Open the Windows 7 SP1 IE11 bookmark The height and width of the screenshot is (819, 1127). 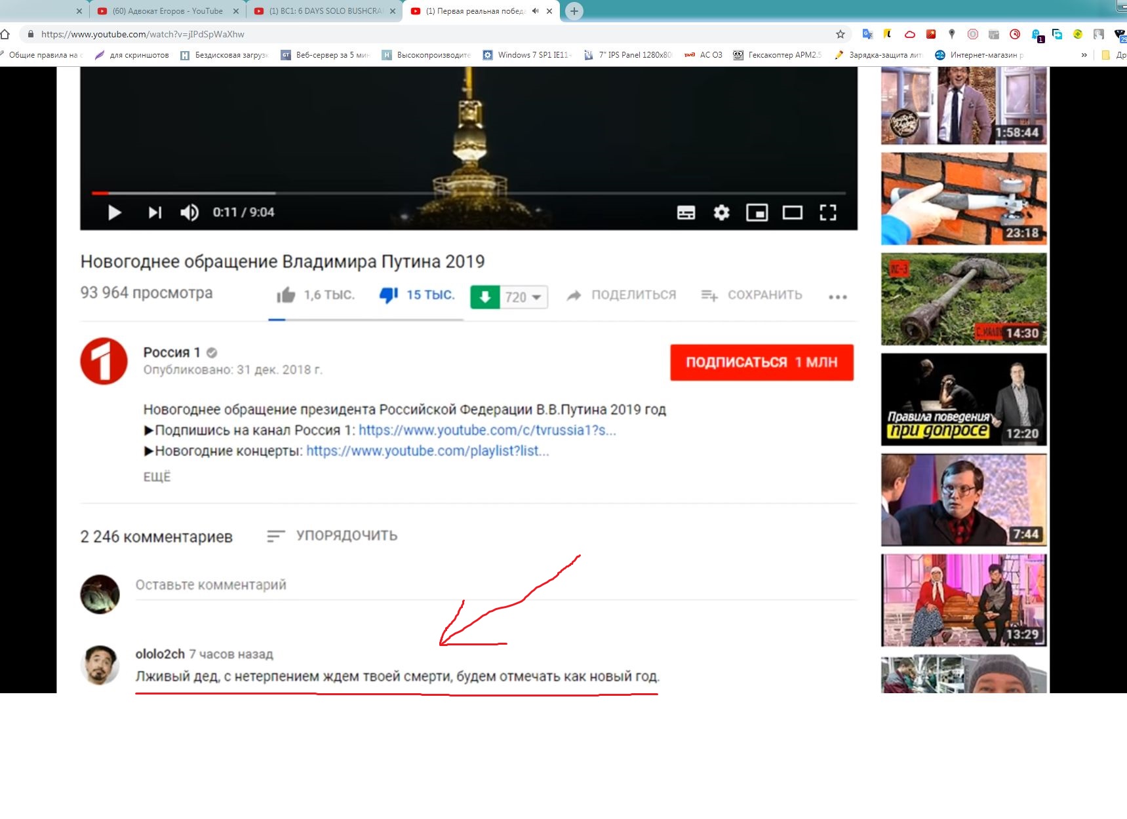click(x=527, y=55)
